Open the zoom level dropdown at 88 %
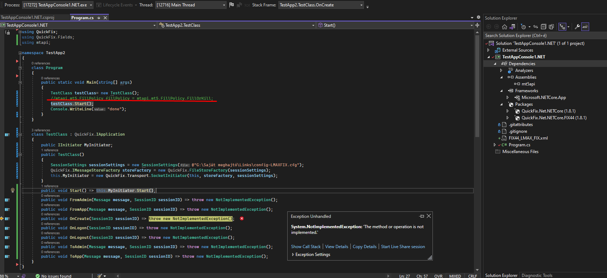This screenshot has width=607, height=278. pos(18,276)
